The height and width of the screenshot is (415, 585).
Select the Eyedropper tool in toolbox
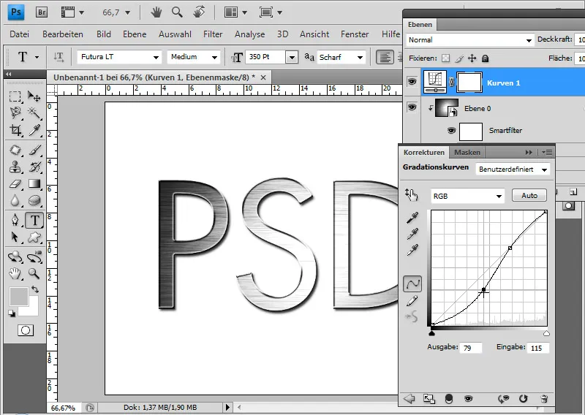[34, 130]
